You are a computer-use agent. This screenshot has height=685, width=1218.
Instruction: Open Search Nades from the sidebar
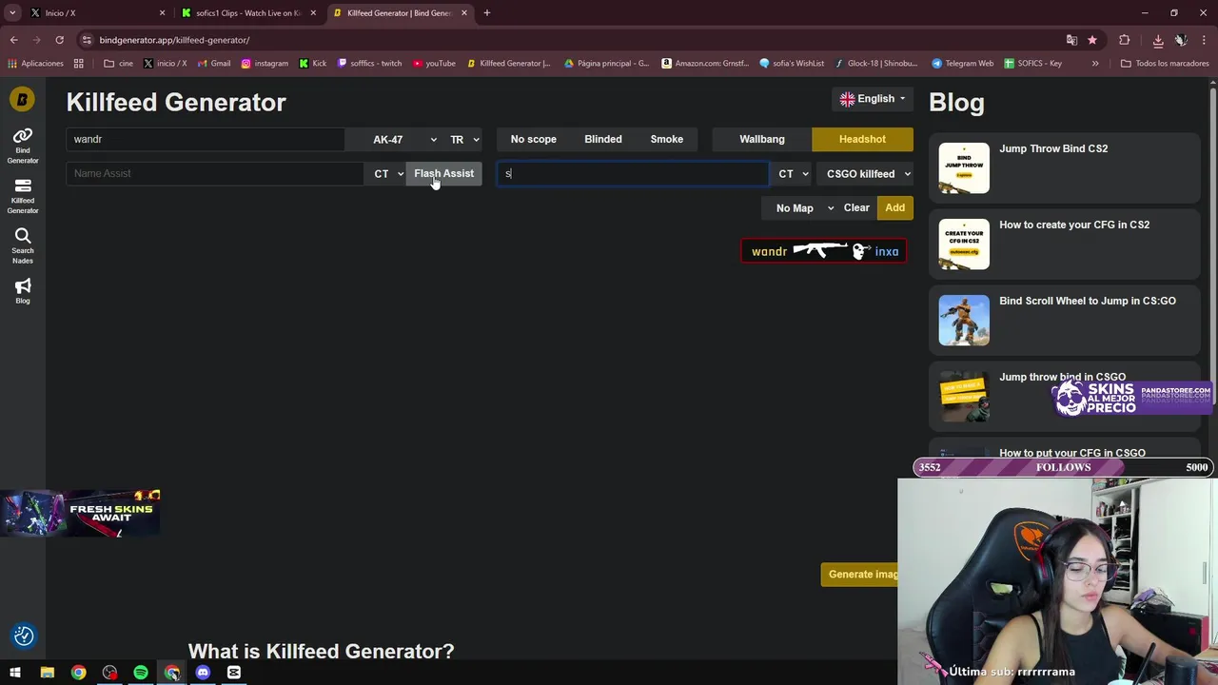[23, 245]
